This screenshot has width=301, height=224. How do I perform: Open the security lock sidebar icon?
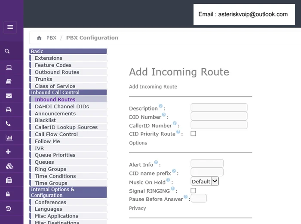click(x=8, y=194)
